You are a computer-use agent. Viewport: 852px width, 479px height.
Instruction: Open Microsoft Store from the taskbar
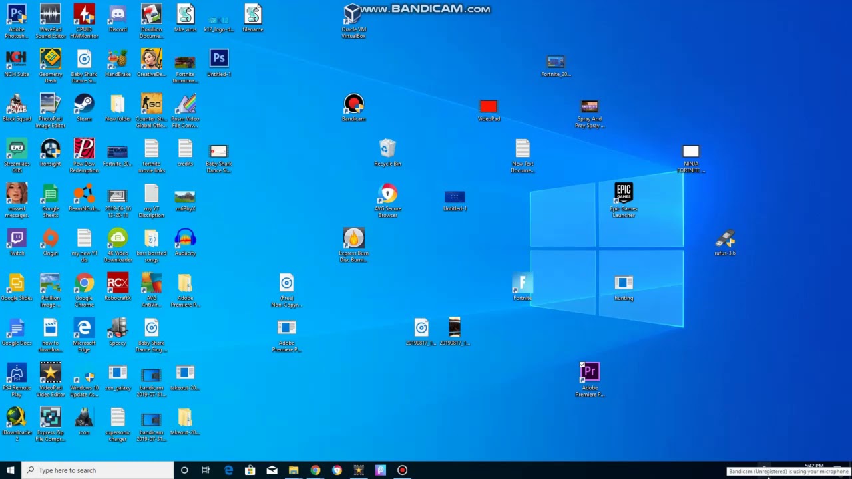click(250, 470)
